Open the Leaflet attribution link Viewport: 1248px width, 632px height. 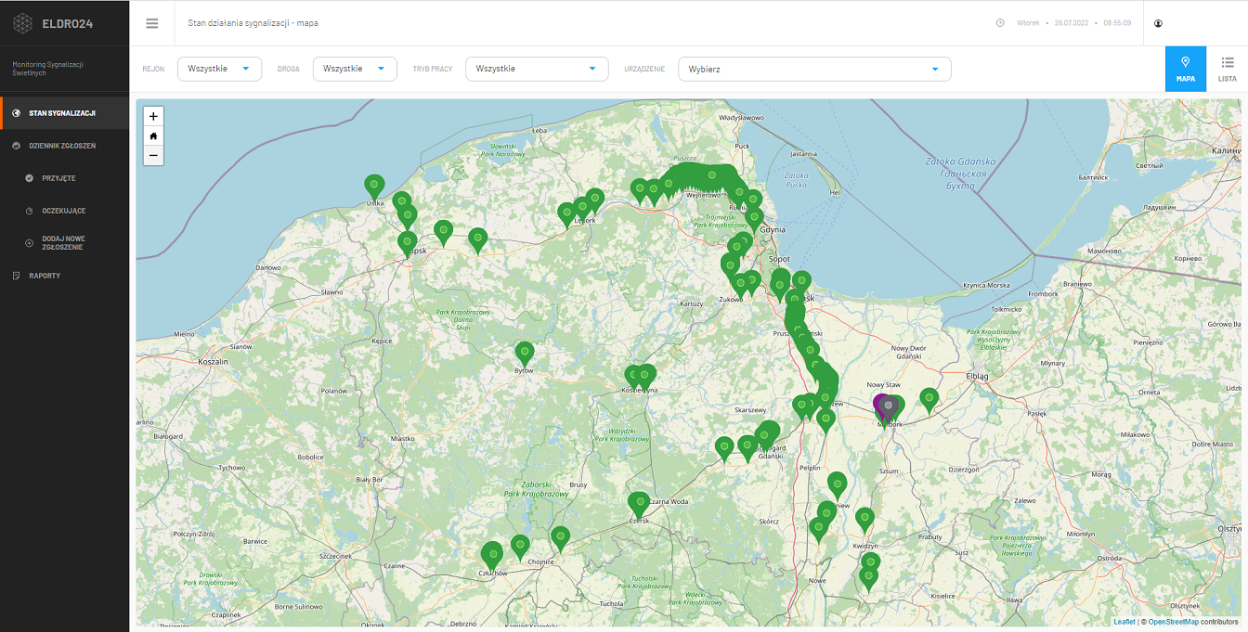click(1124, 622)
